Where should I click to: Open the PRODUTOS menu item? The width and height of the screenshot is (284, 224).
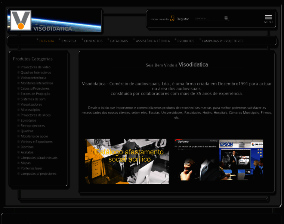point(186,41)
